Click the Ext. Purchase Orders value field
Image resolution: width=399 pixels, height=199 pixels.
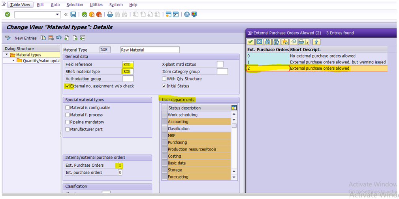pos(120,166)
